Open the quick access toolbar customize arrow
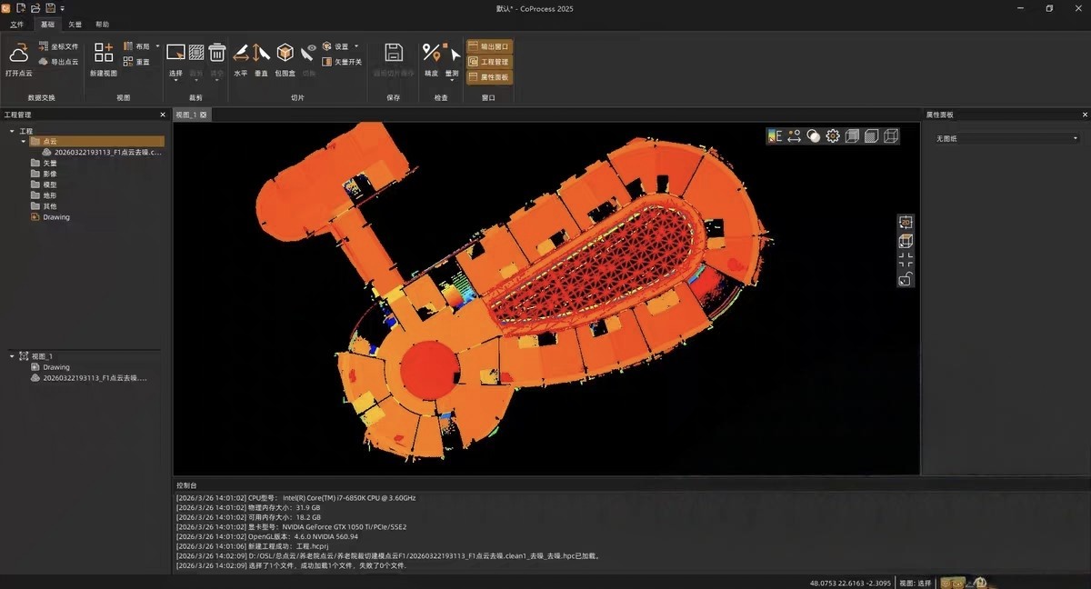This screenshot has width=1091, height=589. point(62,9)
